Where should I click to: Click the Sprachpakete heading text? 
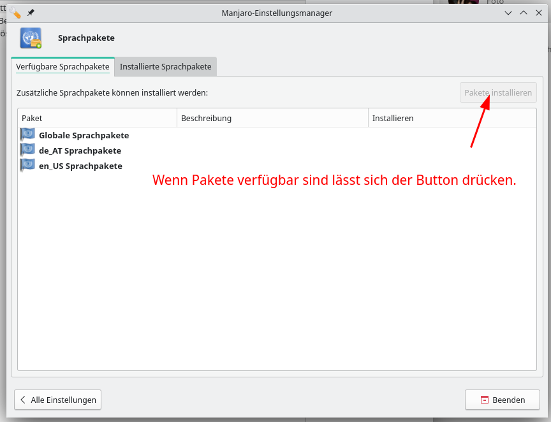pyautogui.click(x=86, y=38)
